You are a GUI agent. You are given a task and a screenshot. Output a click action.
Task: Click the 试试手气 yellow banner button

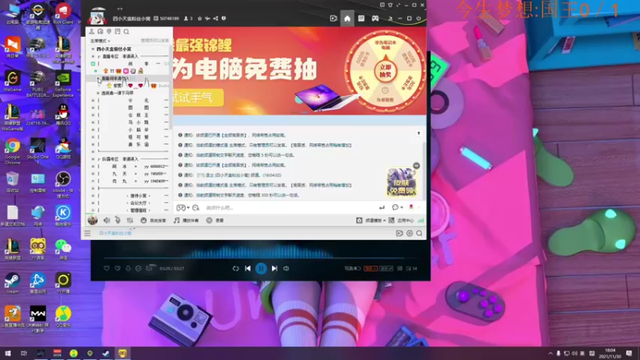pos(198,98)
